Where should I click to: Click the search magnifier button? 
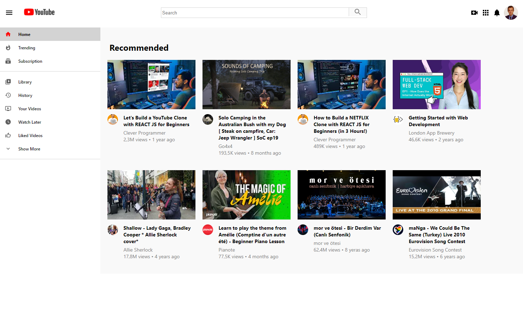pos(357,12)
